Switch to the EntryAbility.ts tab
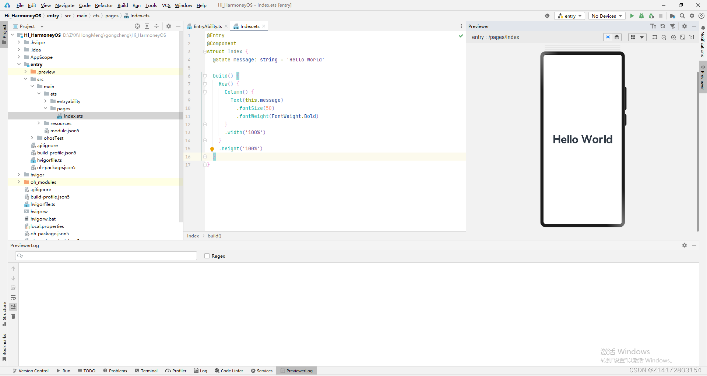This screenshot has height=376, width=707. click(207, 26)
